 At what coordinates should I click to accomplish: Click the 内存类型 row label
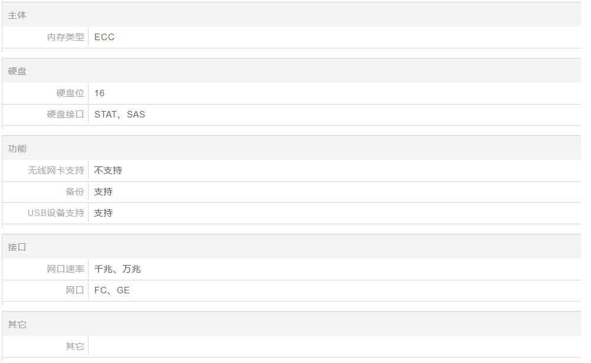tap(65, 37)
